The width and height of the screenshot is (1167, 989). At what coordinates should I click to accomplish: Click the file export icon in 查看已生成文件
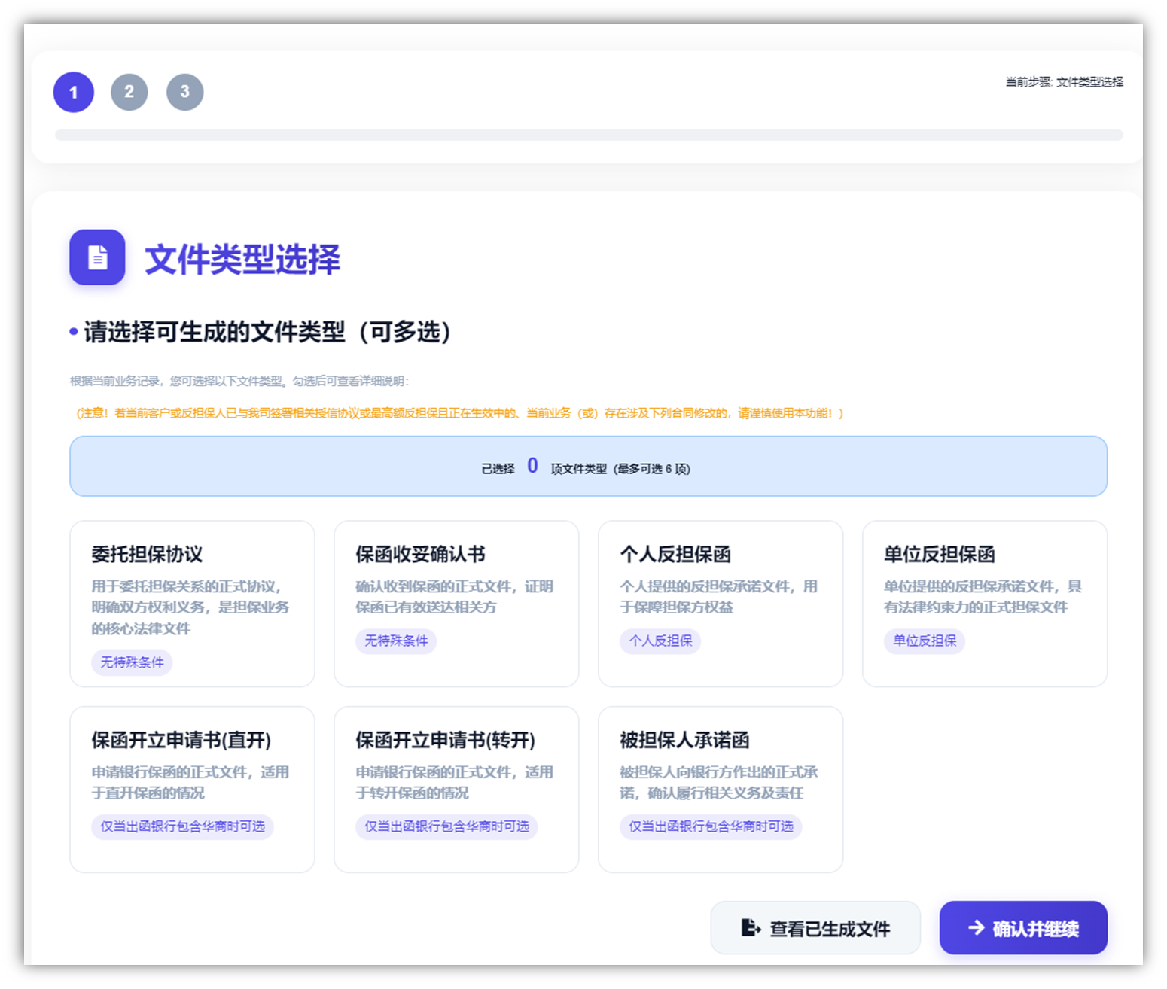[751, 927]
